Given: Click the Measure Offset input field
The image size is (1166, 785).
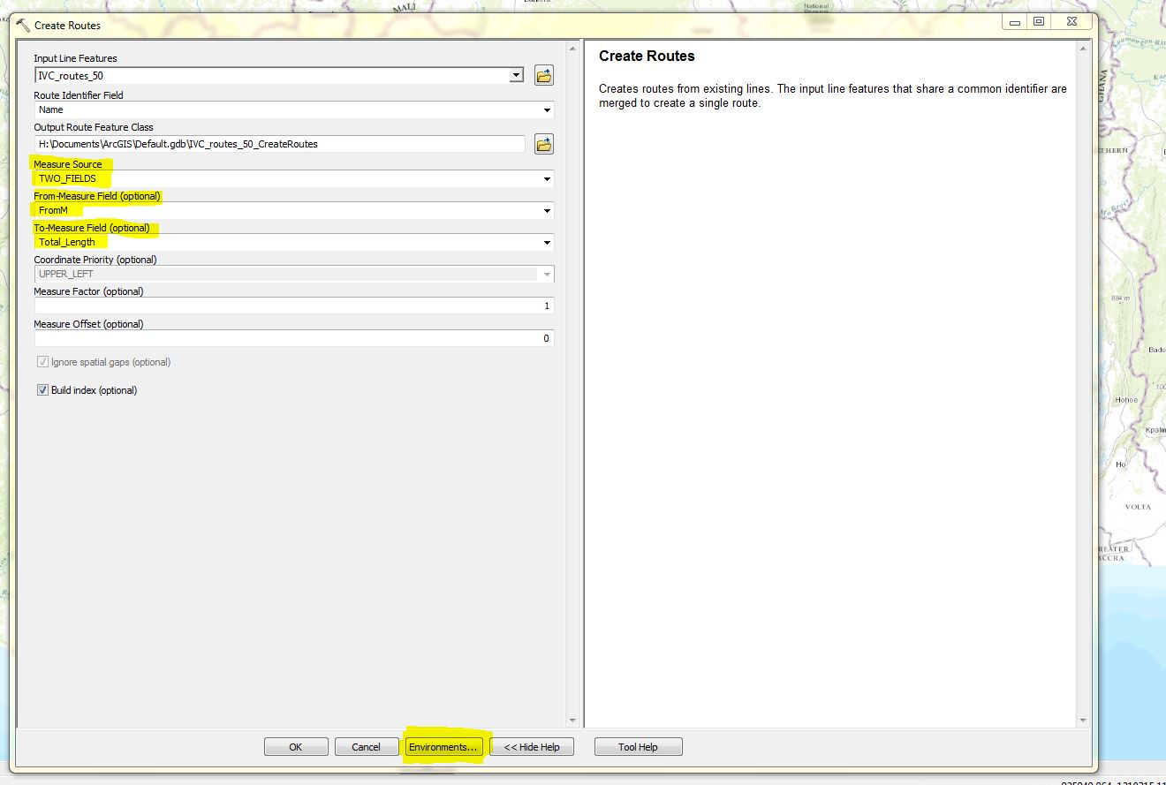Looking at the screenshot, I should point(294,338).
